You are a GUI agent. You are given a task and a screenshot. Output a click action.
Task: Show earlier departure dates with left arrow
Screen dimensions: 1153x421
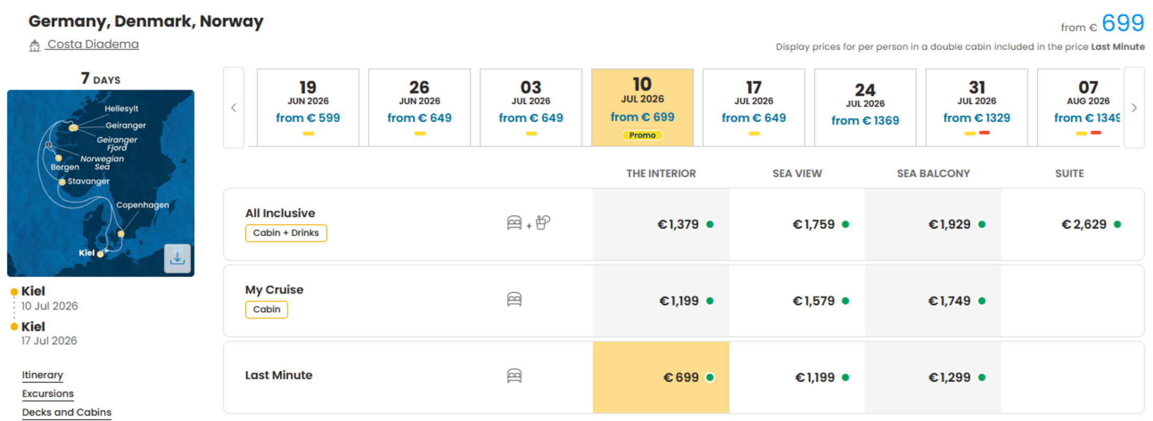[x=234, y=107]
